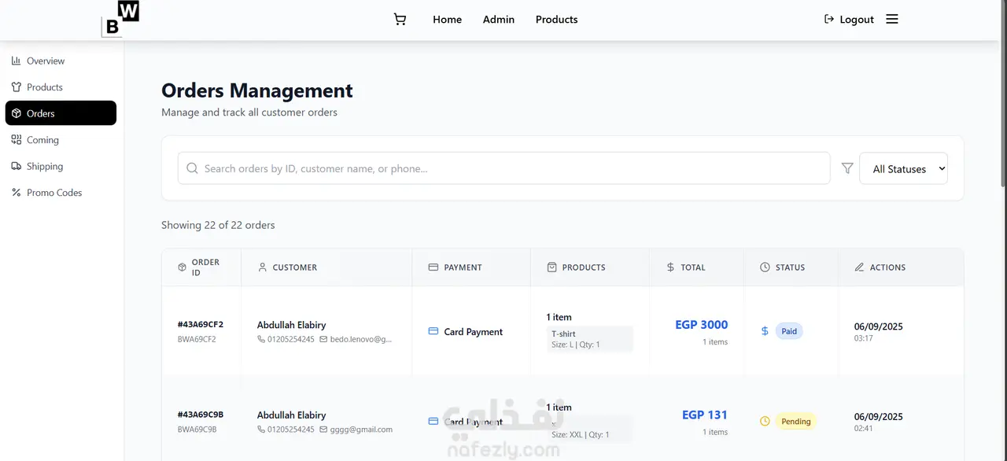Click order ID #43A69CF2
Viewport: 1007px width, 461px height.
tap(201, 324)
